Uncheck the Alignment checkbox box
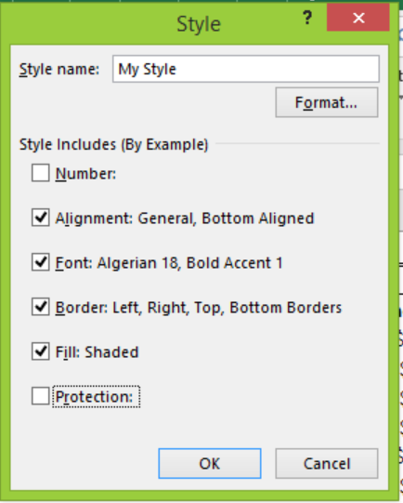403x503 pixels. click(40, 218)
